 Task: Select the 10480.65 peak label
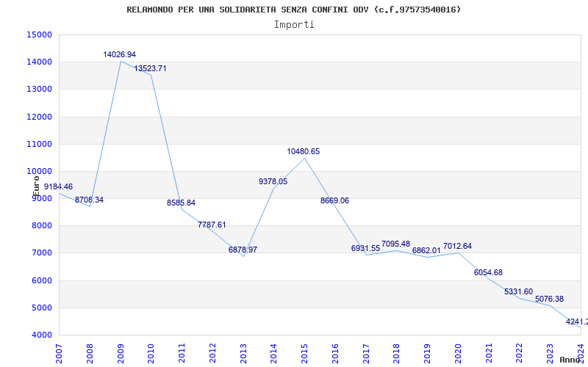pos(304,152)
